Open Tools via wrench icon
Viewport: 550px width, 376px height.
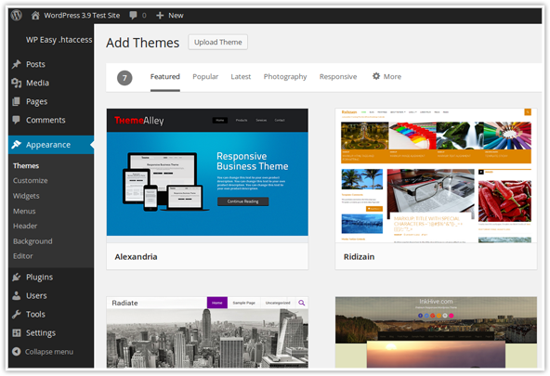tap(16, 315)
